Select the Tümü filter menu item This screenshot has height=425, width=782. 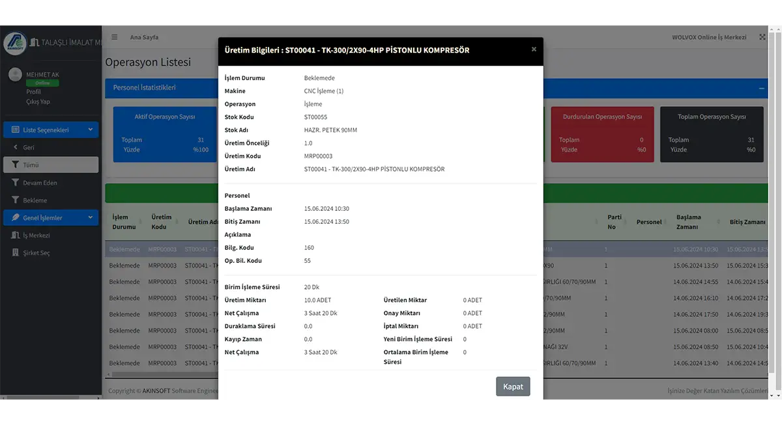[51, 165]
